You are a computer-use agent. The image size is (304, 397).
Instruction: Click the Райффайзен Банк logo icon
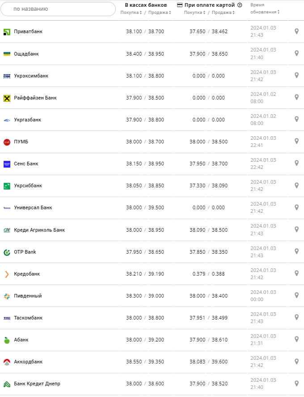tap(7, 98)
